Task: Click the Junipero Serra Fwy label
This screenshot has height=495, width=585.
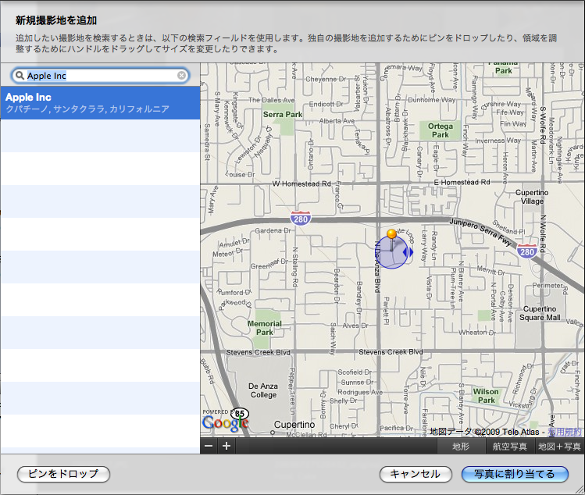Action: 481,232
